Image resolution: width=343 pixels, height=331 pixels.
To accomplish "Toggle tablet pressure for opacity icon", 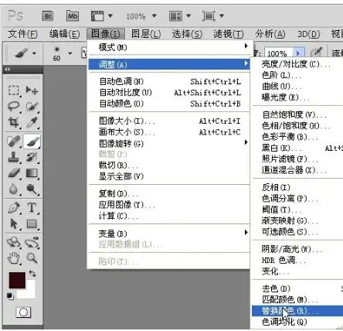I will click(x=316, y=53).
